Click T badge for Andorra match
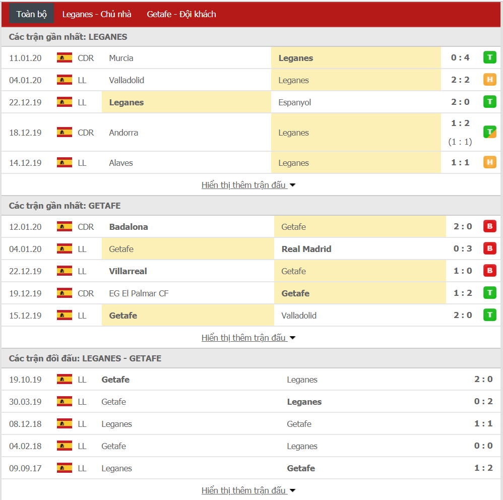Screen dimensions: 503x500 pyautogui.click(x=490, y=132)
